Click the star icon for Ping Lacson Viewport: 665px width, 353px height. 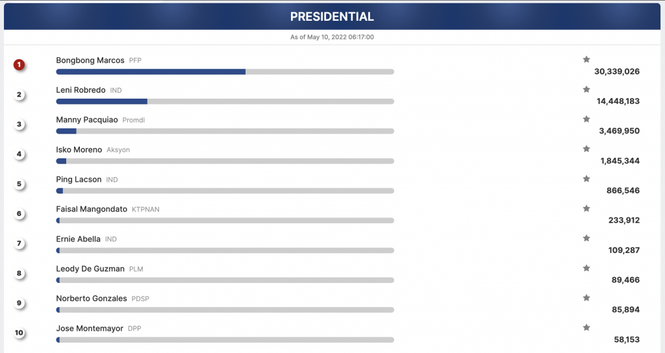(x=586, y=178)
